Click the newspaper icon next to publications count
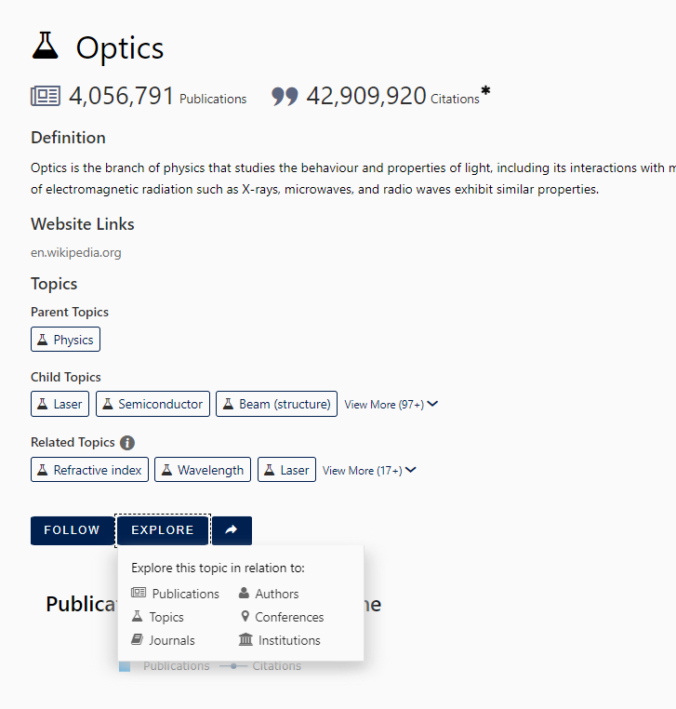Image resolution: width=676 pixels, height=709 pixels. point(46,96)
